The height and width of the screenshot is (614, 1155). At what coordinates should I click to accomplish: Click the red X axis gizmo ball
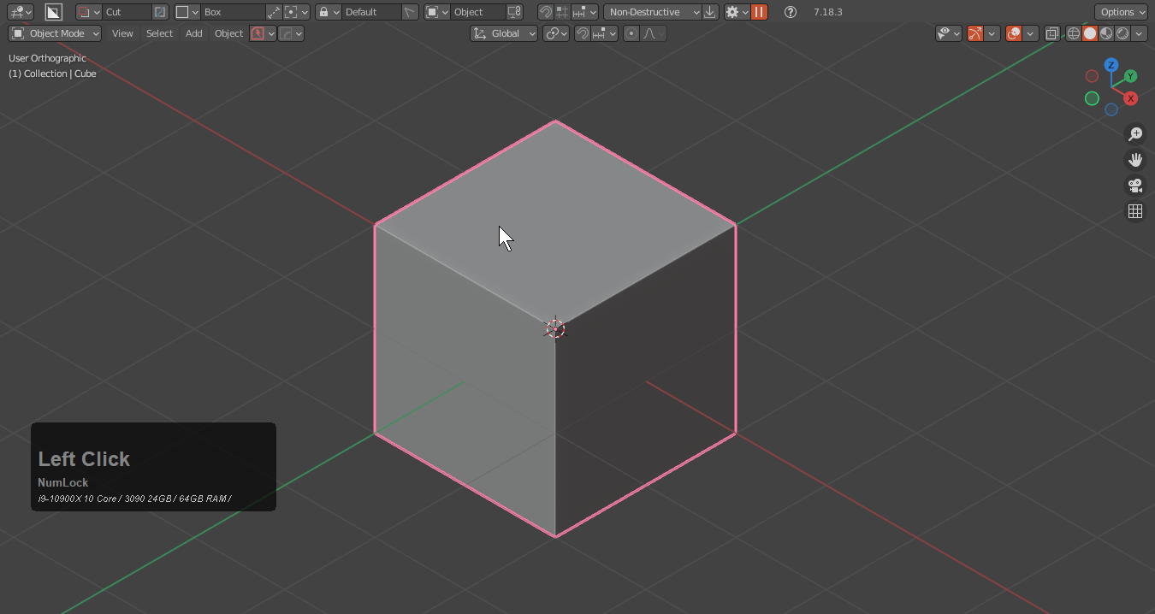coord(1130,98)
